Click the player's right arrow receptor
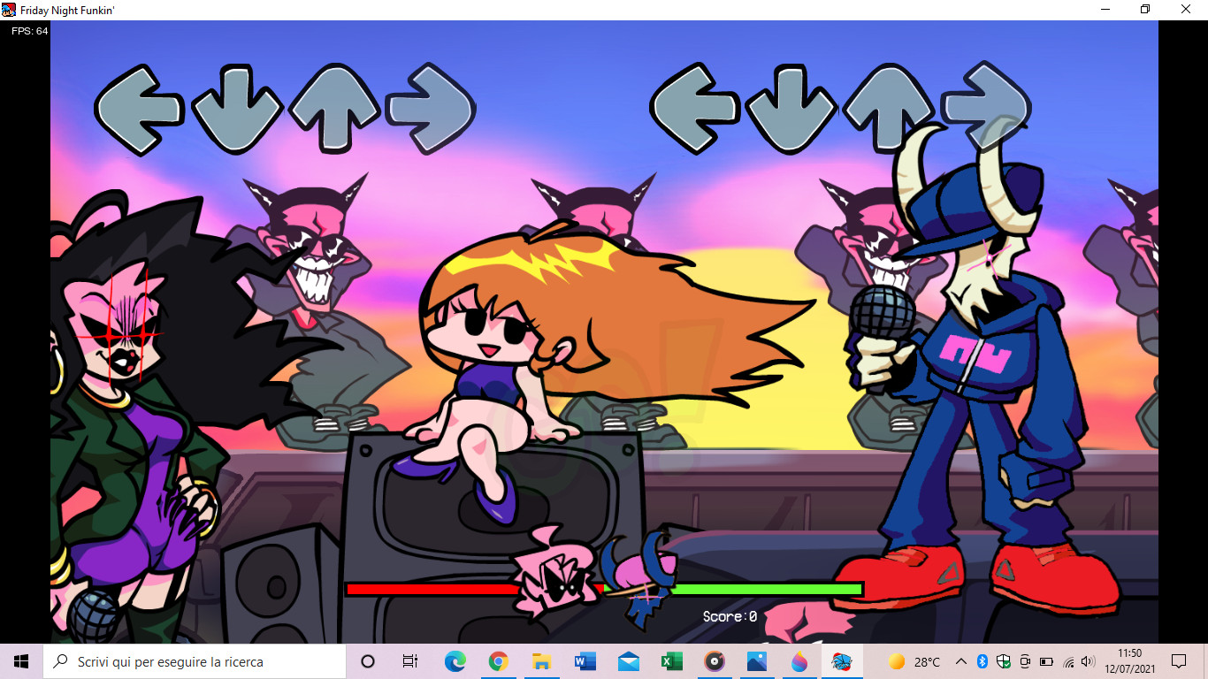 985,106
